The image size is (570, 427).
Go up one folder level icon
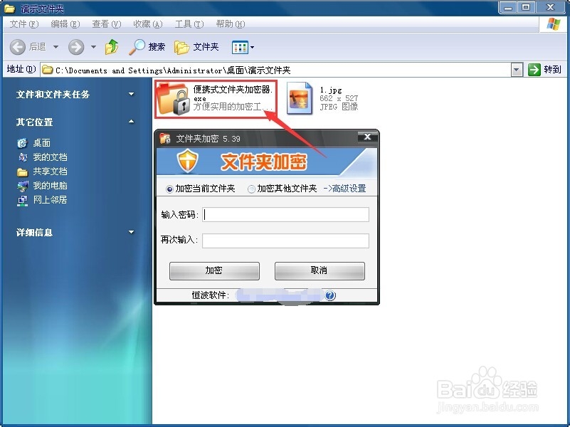tap(112, 47)
